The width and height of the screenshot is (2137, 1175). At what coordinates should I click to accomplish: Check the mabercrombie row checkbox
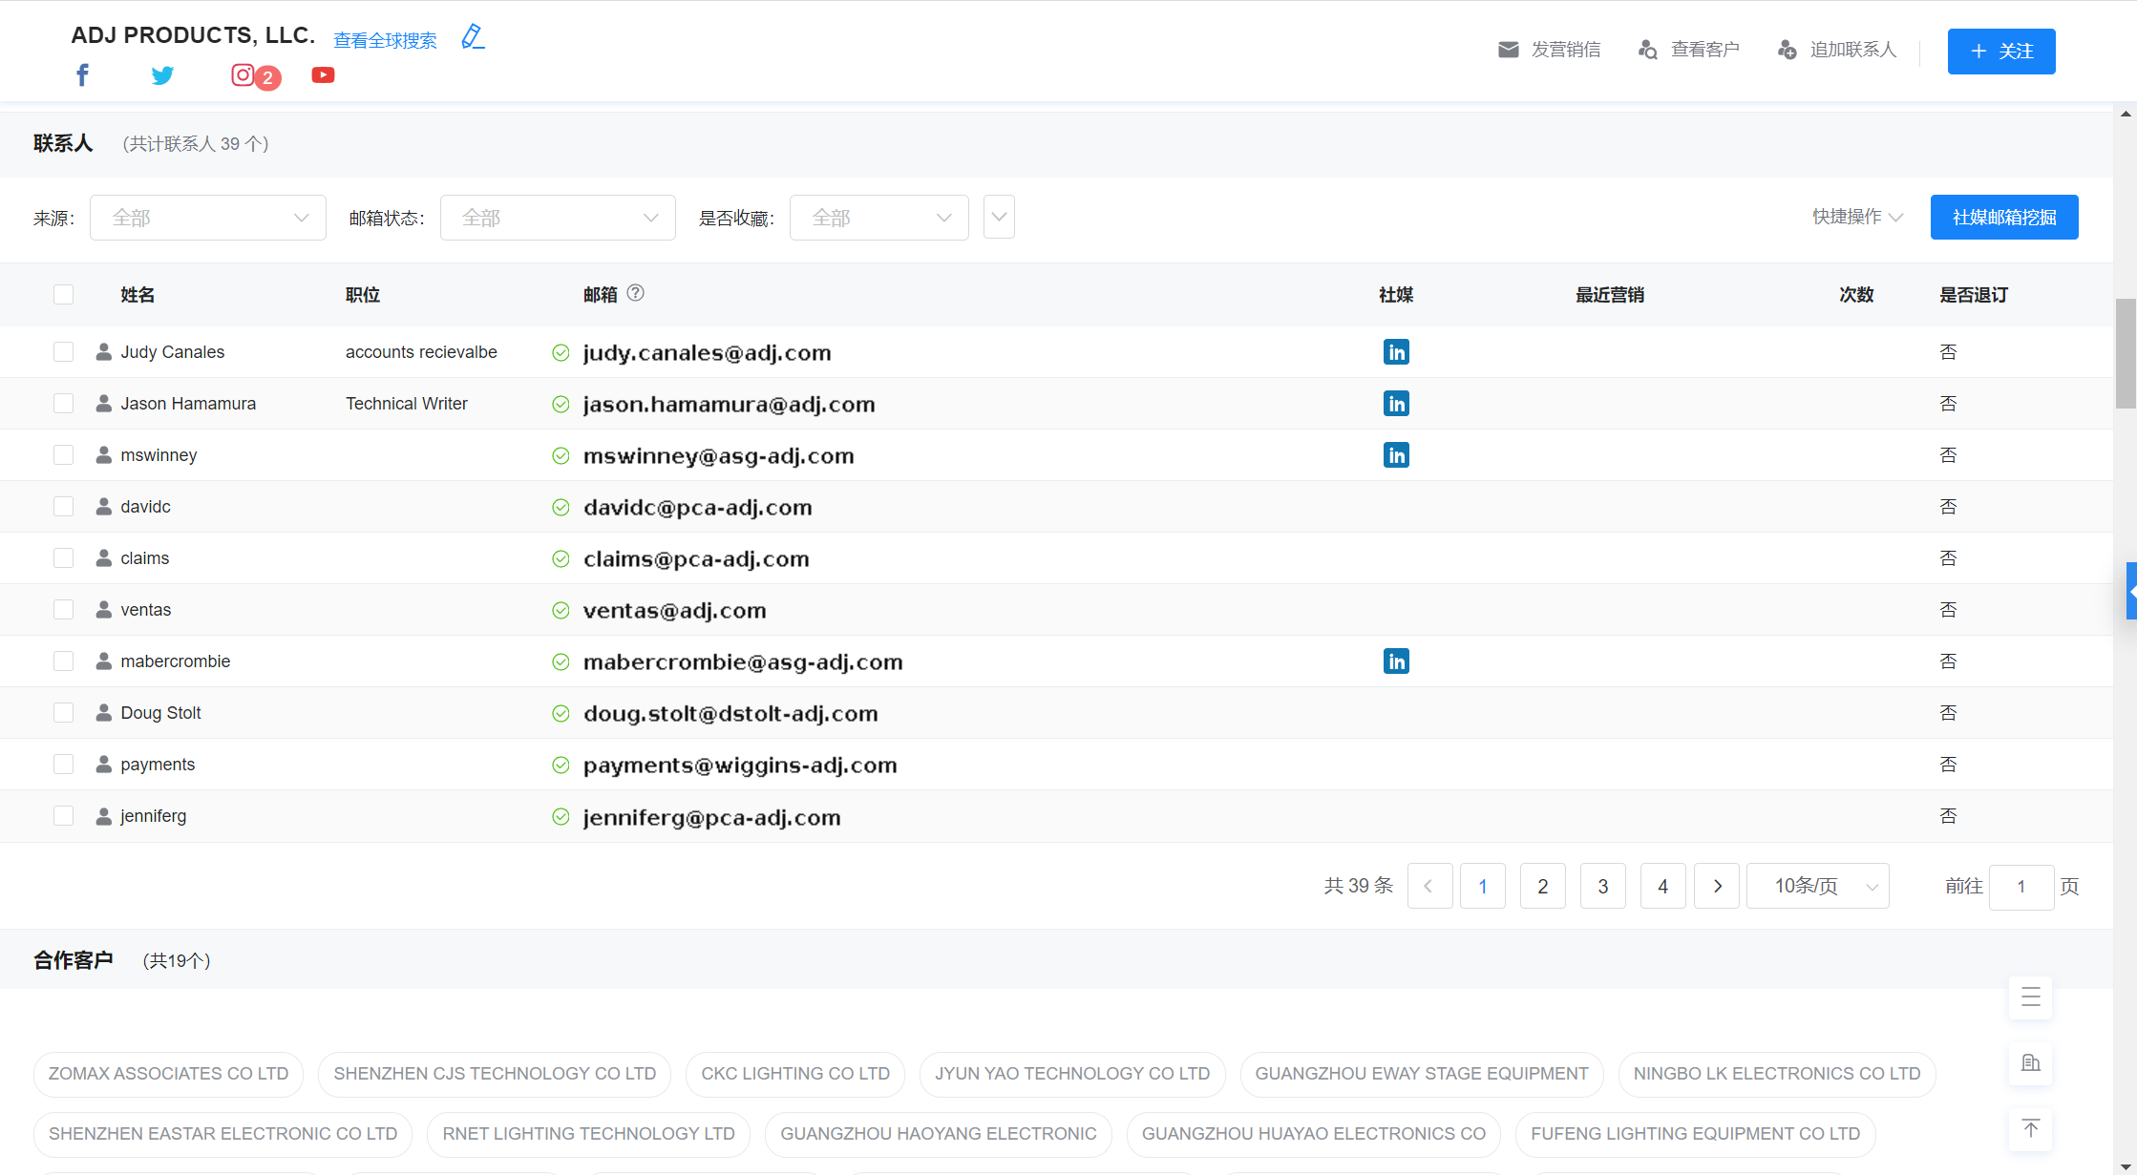point(64,661)
